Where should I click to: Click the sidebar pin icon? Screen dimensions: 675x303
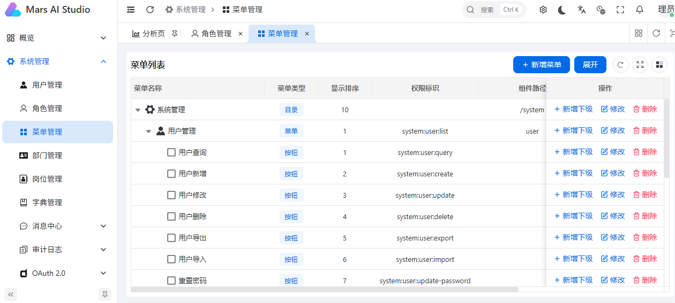click(x=105, y=294)
